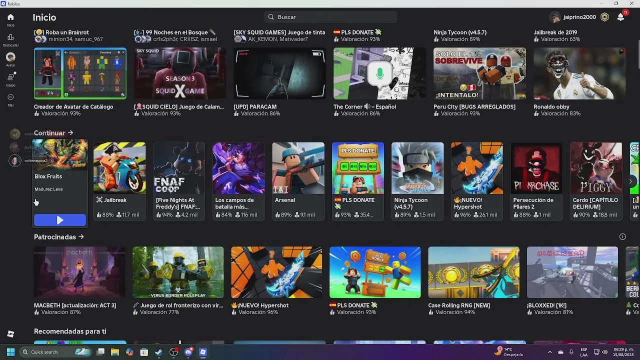The height and width of the screenshot is (360, 640).
Task: Open Hypershot card in Continuar row
Action: [477, 181]
